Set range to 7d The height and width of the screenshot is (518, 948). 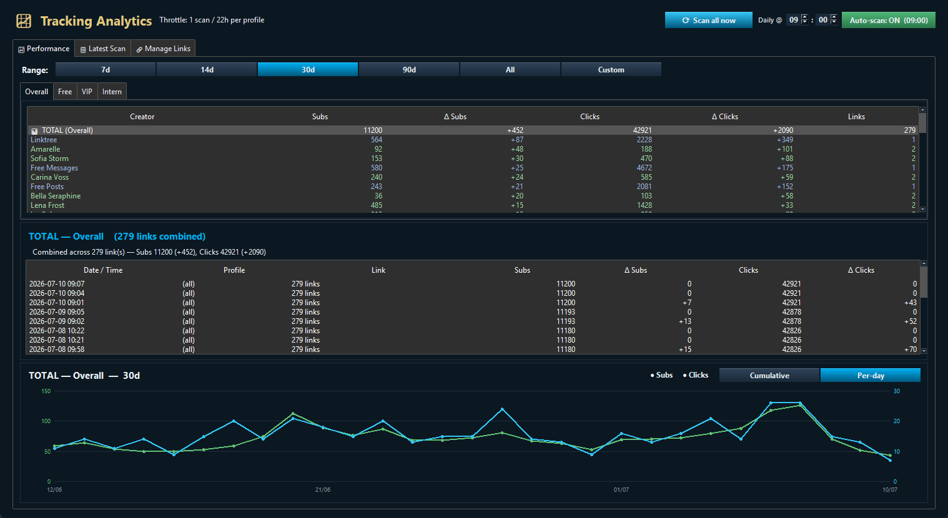click(x=106, y=69)
